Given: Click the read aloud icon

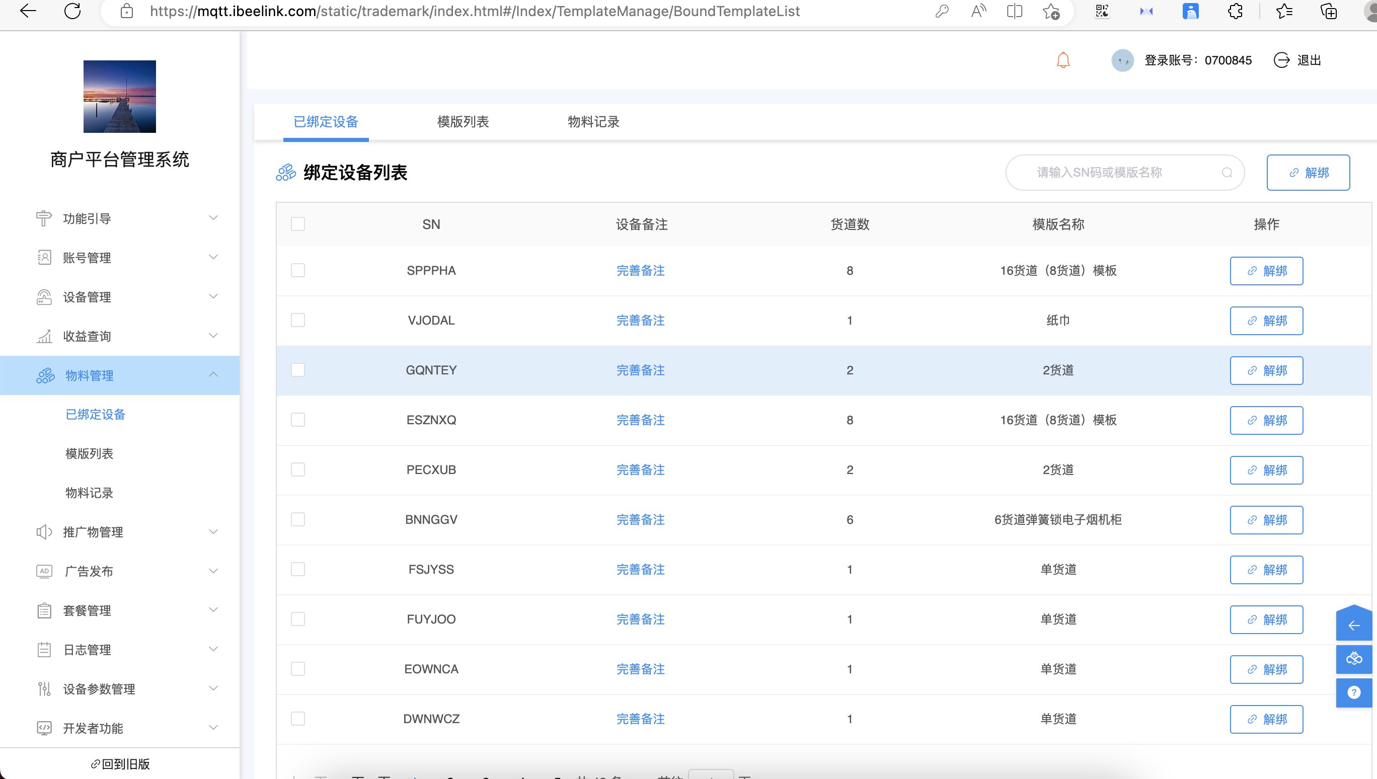Looking at the screenshot, I should (x=978, y=11).
